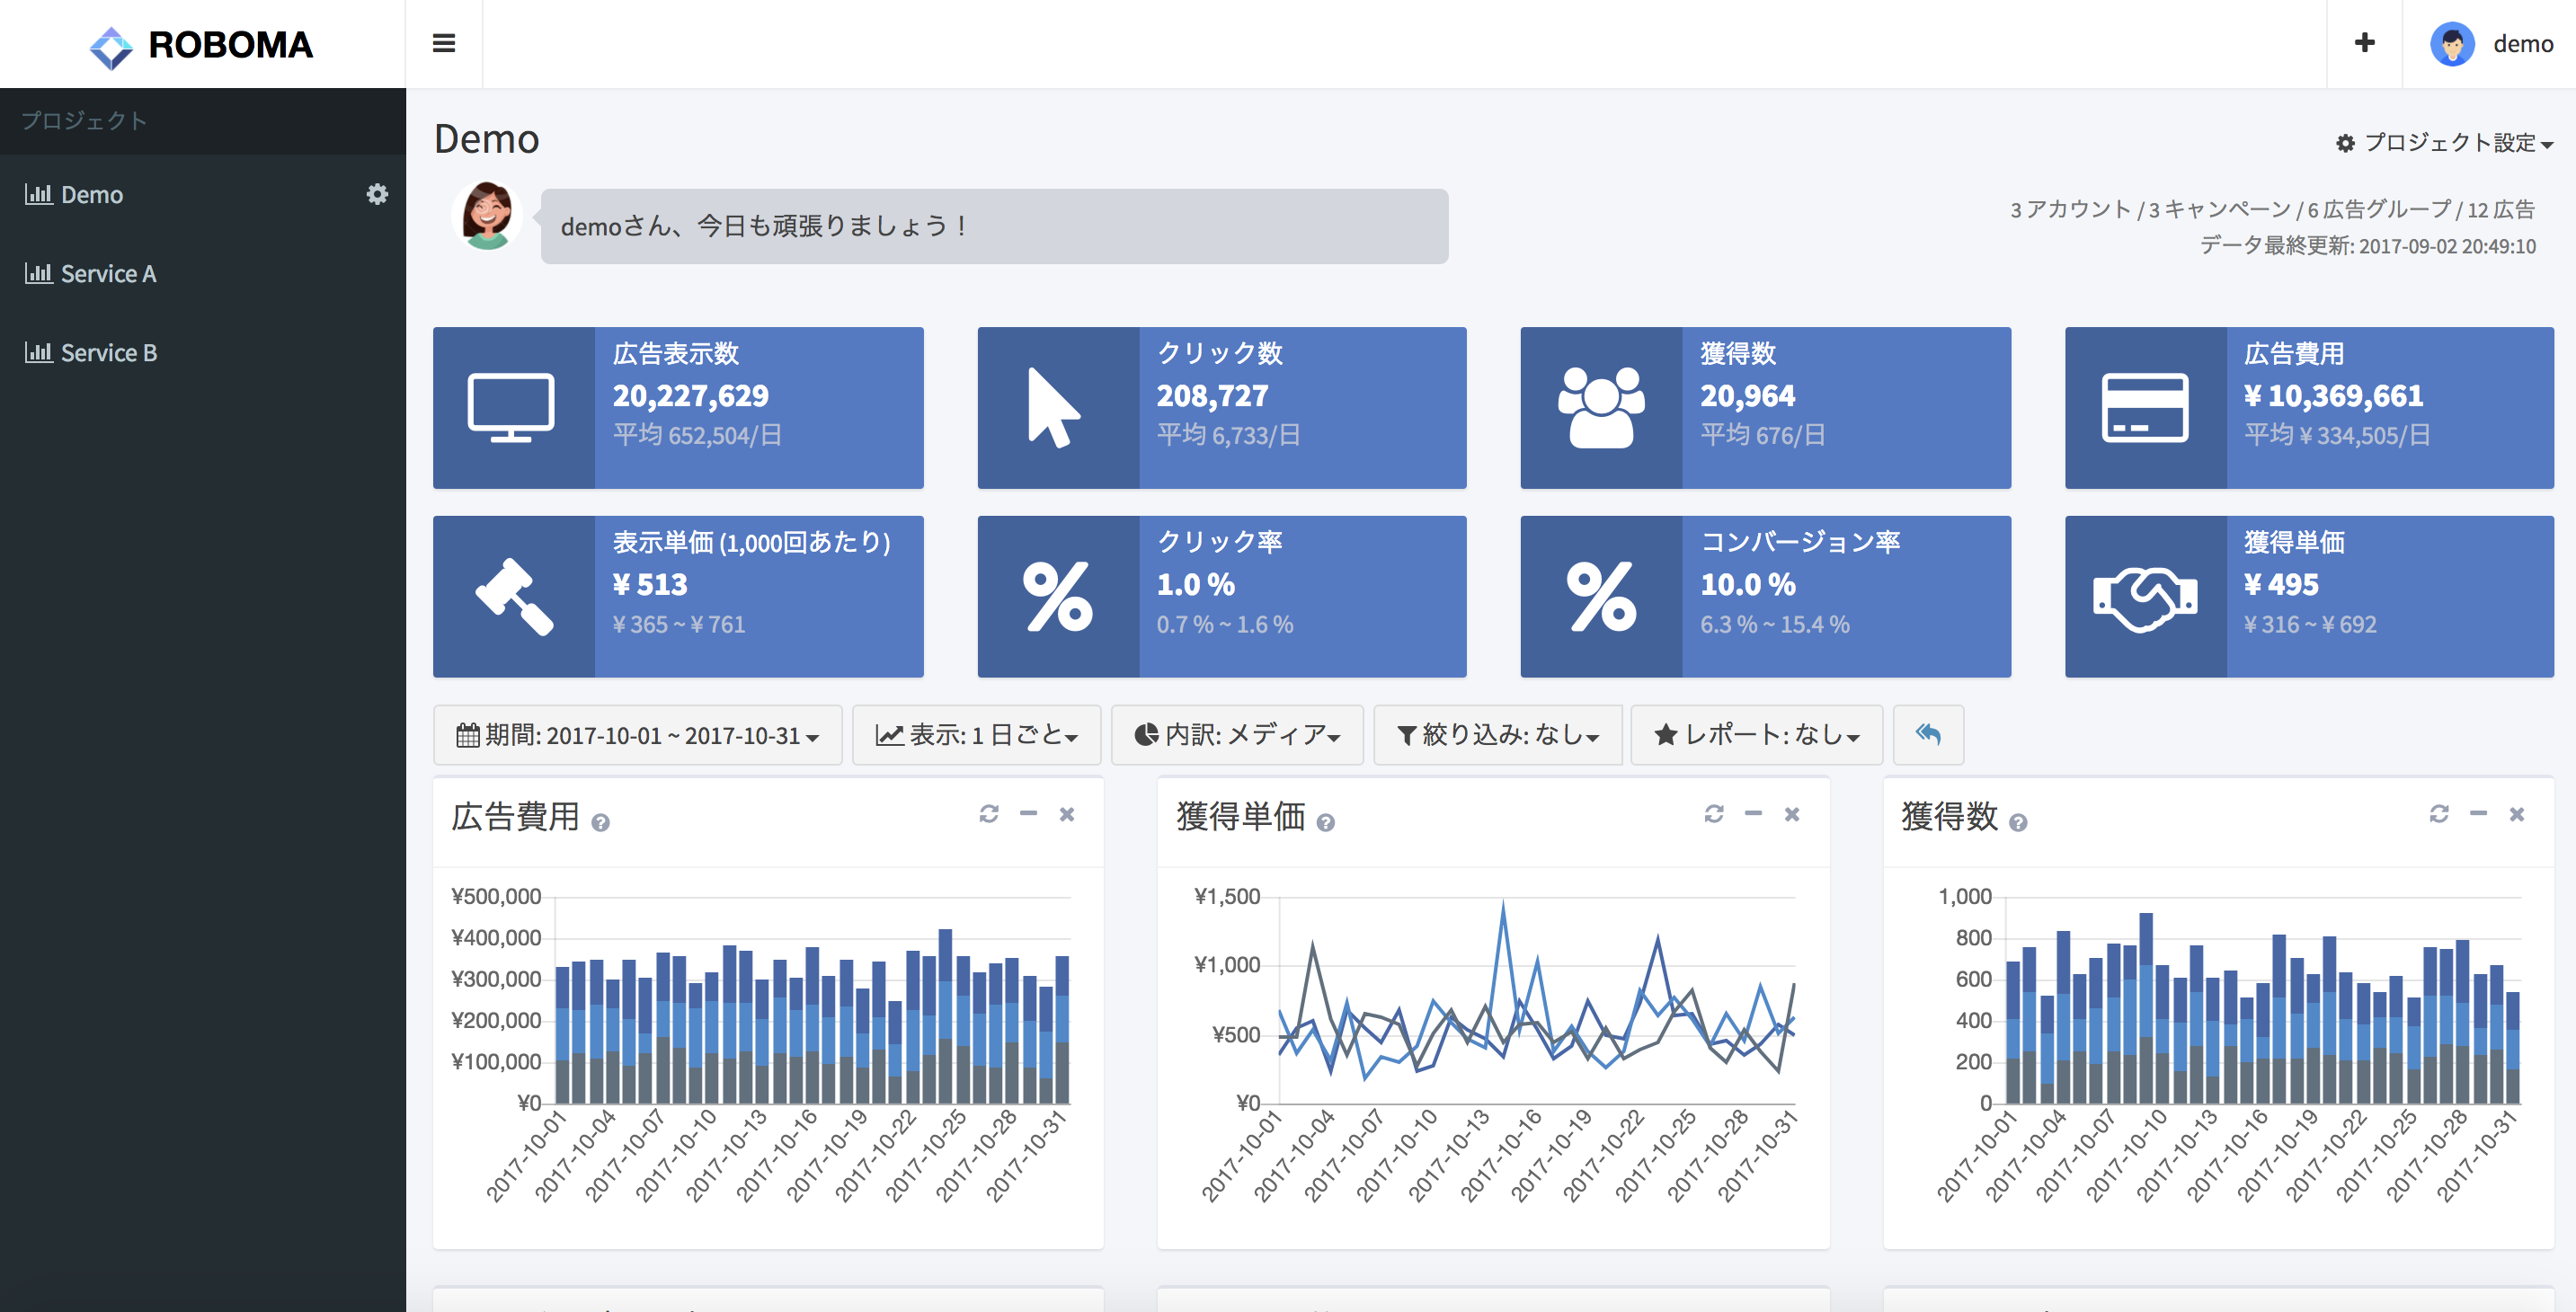2576x1312 pixels.
Task: Expand the 内訳: メディア dropdown
Action: point(1236,735)
